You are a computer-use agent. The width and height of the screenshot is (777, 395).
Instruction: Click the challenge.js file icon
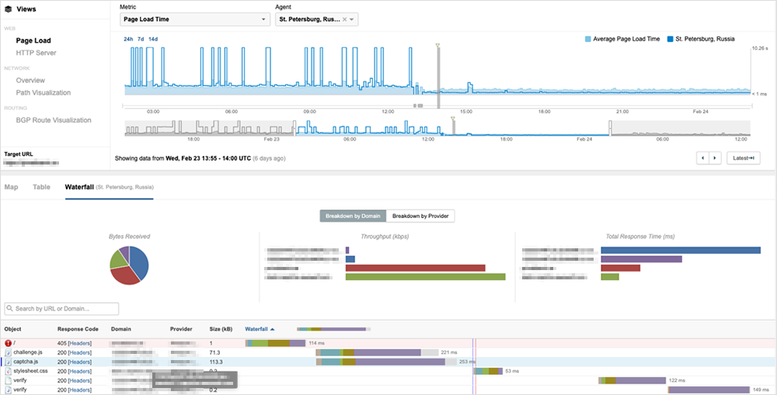click(x=8, y=352)
